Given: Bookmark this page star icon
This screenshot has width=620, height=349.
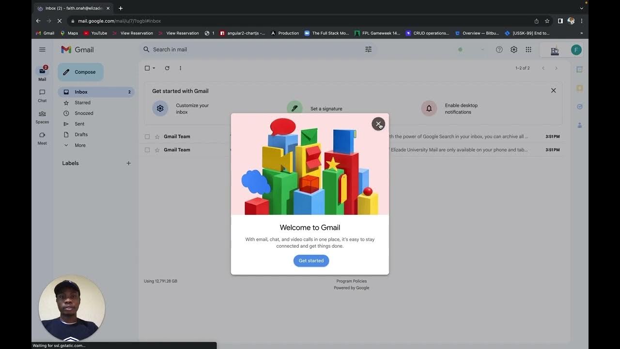Looking at the screenshot, I should [547, 21].
